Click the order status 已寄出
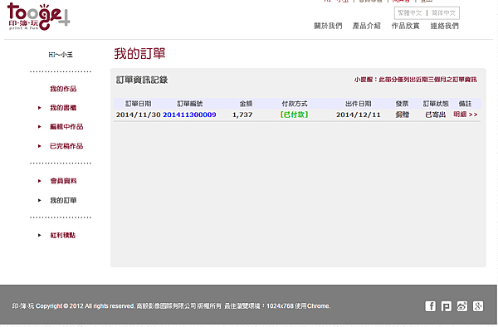498x327 pixels. coord(436,115)
